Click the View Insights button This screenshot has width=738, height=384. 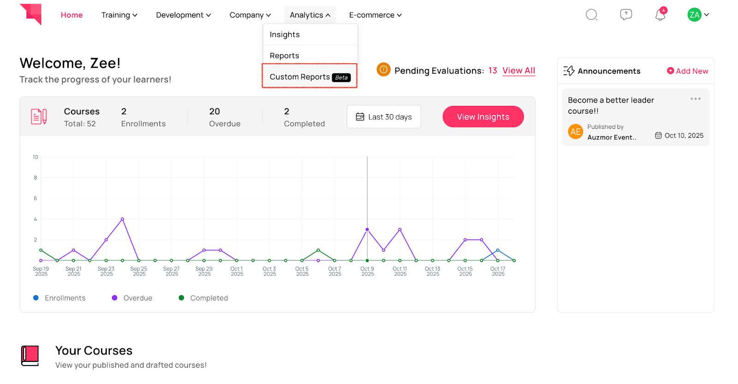click(x=483, y=116)
